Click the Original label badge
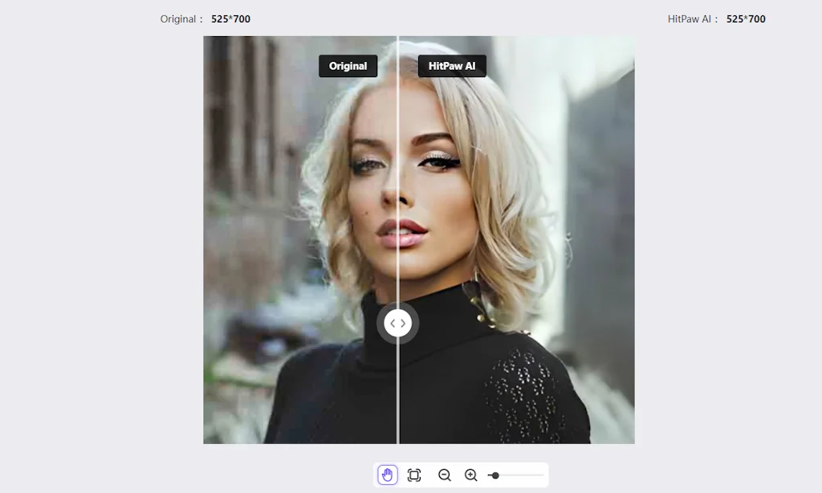The image size is (822, 493). [x=348, y=66]
